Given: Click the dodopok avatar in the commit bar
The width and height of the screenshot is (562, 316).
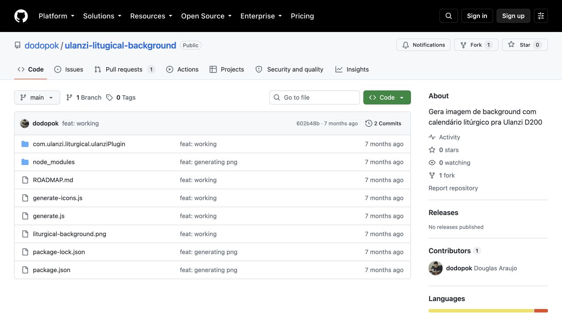Looking at the screenshot, I should click(25, 123).
